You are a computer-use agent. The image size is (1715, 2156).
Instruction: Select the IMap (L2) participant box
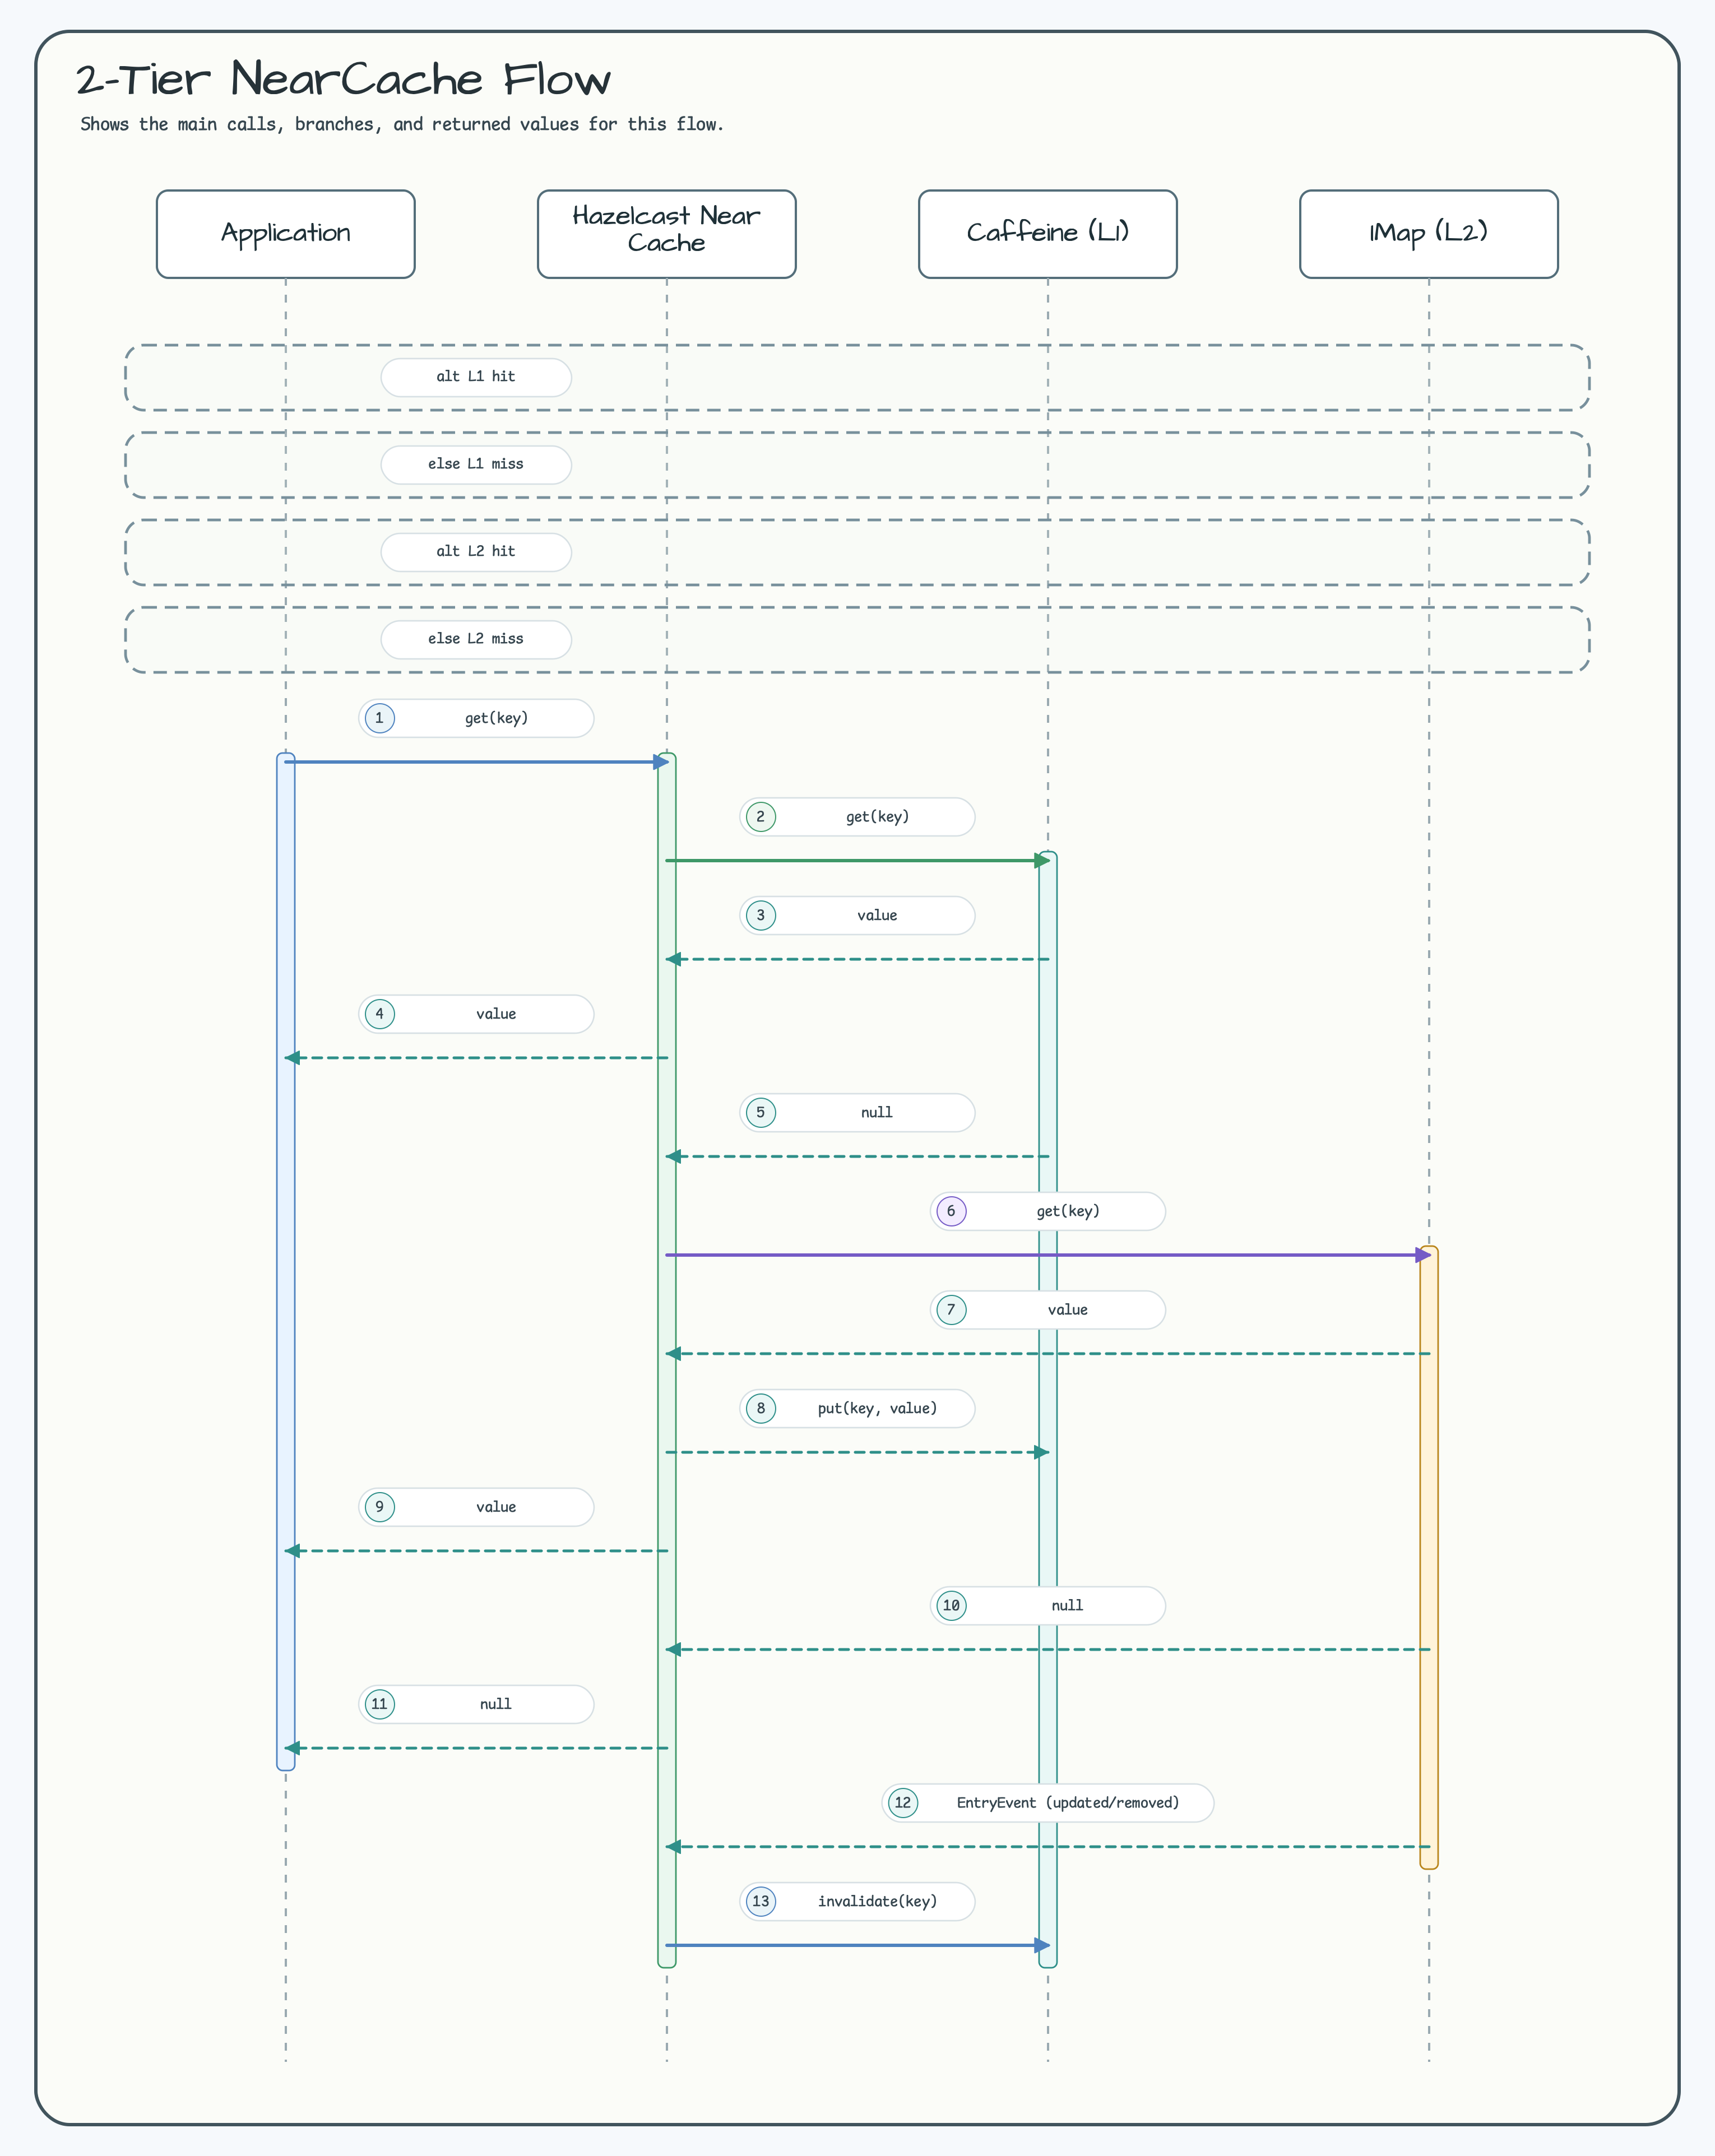coord(1429,234)
